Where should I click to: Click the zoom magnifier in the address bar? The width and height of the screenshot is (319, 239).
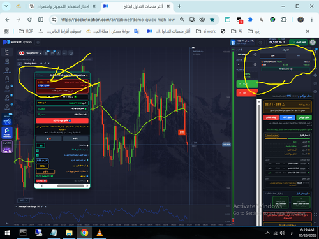tap(182, 20)
